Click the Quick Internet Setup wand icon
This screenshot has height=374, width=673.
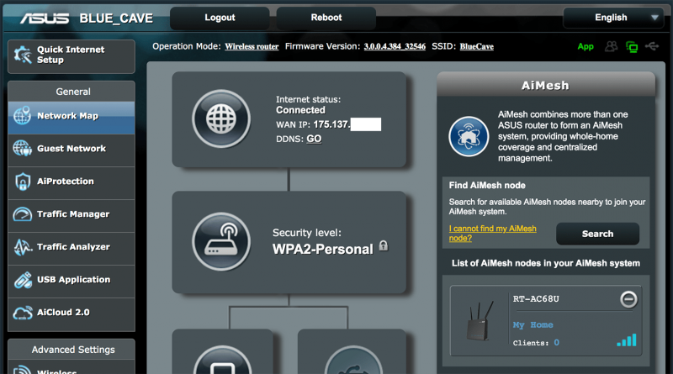[x=23, y=55]
